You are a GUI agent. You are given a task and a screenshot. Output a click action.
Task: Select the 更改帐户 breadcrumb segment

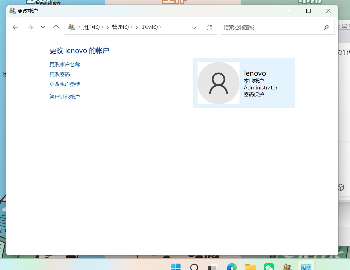[x=151, y=27]
